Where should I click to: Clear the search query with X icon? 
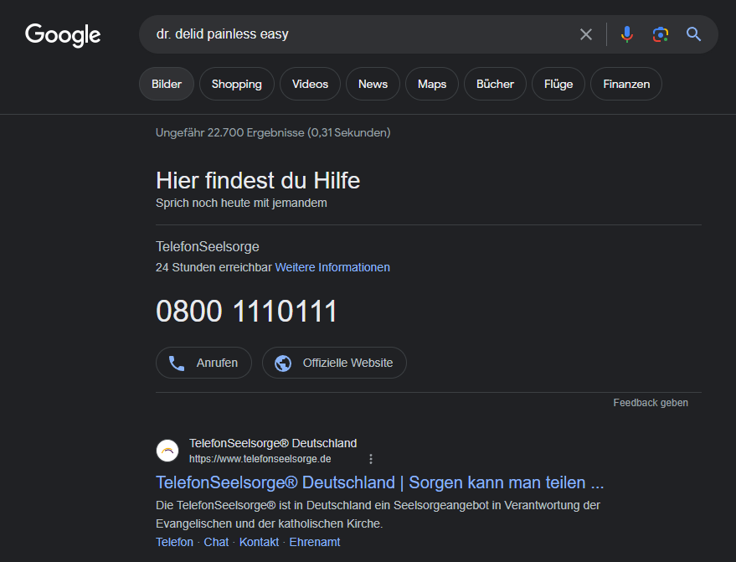tap(586, 34)
